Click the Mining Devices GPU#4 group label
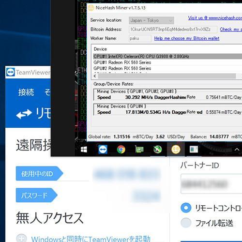 point(121,106)
